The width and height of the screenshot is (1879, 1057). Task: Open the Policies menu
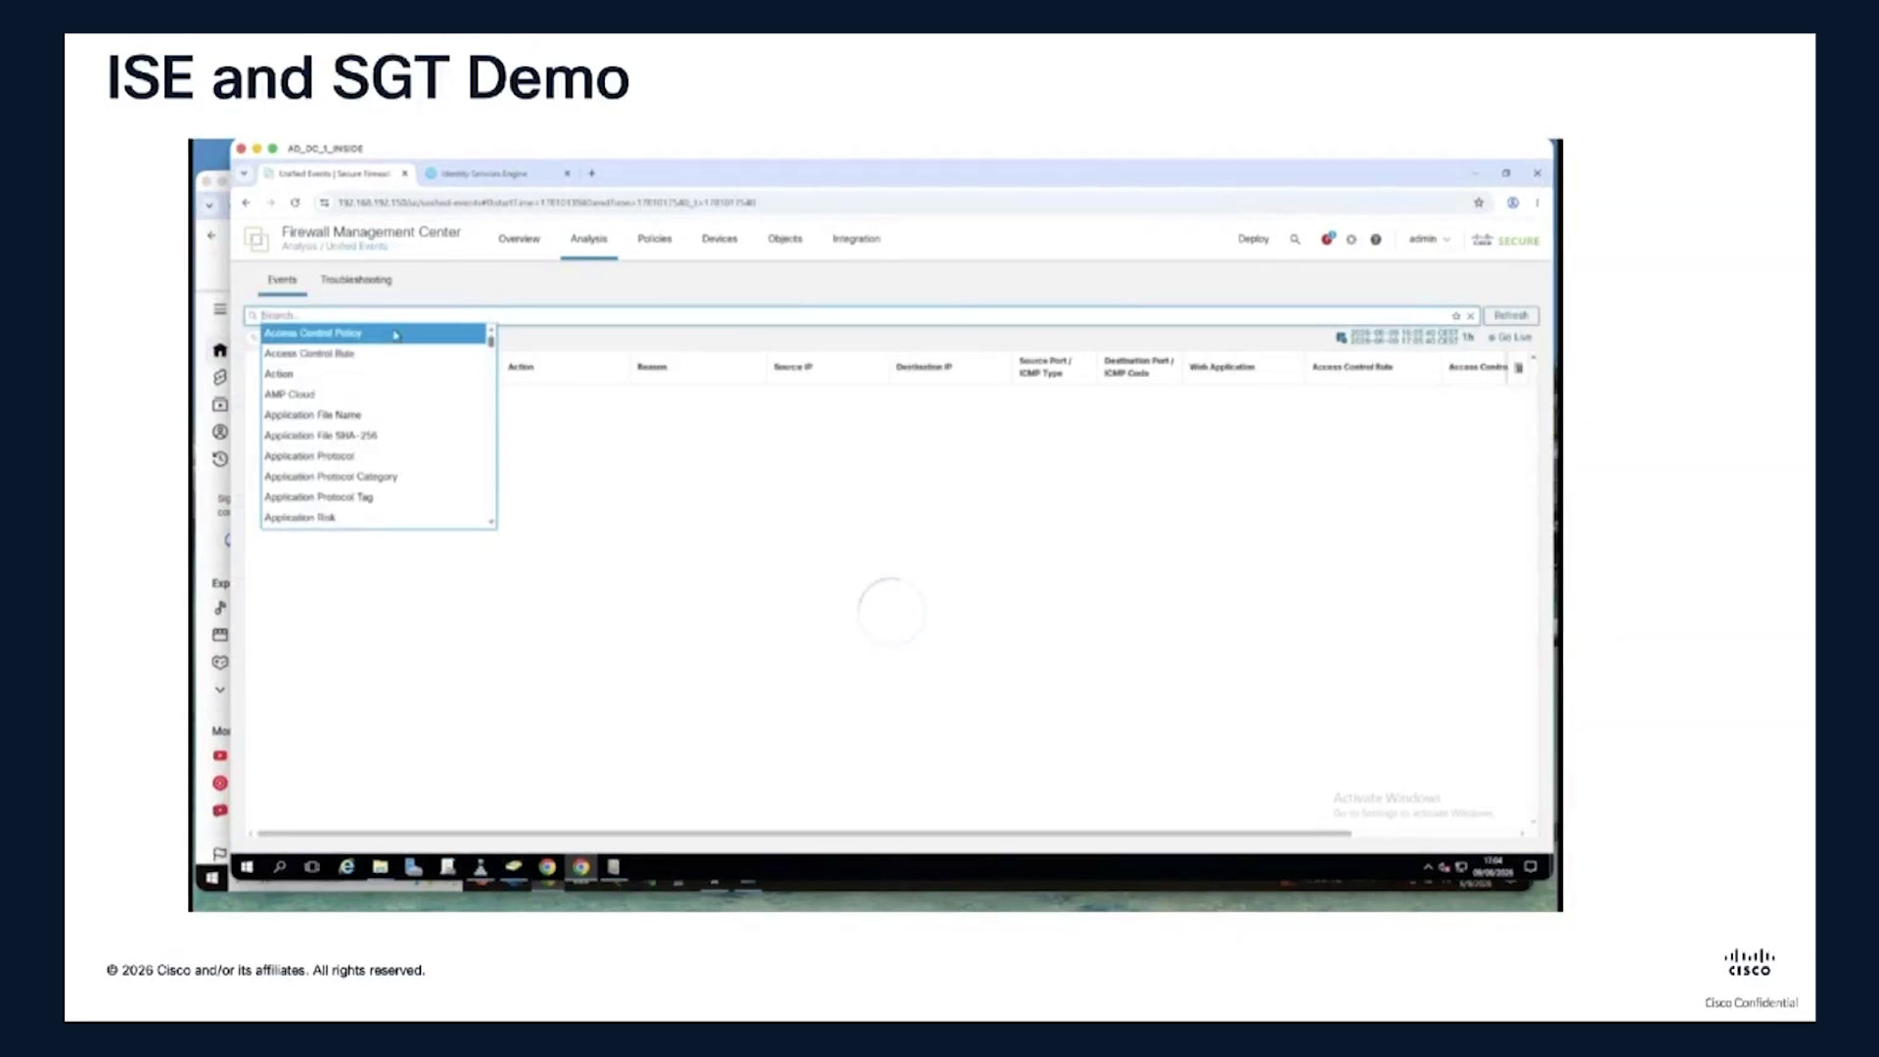[x=655, y=240]
